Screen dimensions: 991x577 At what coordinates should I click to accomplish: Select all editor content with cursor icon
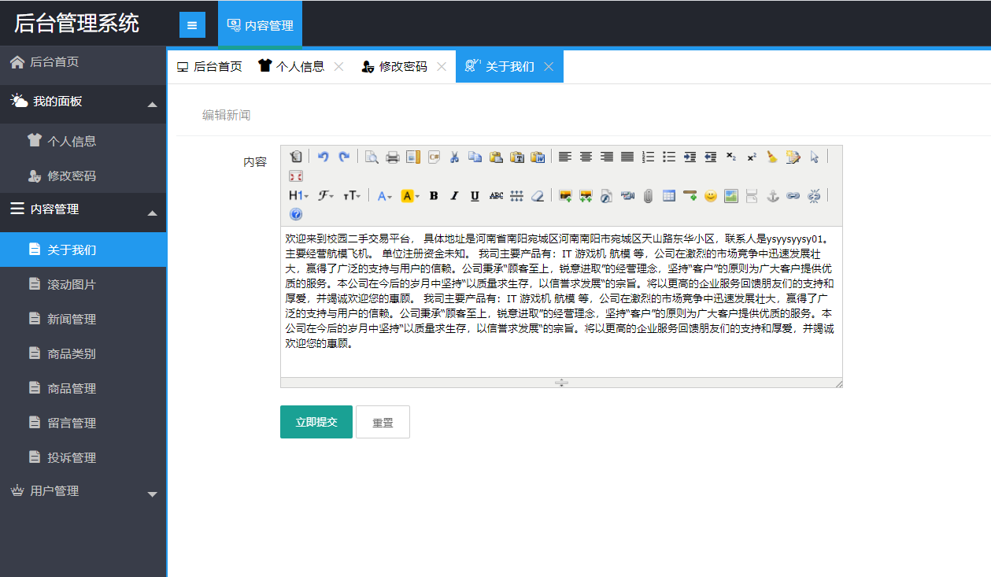coord(815,157)
